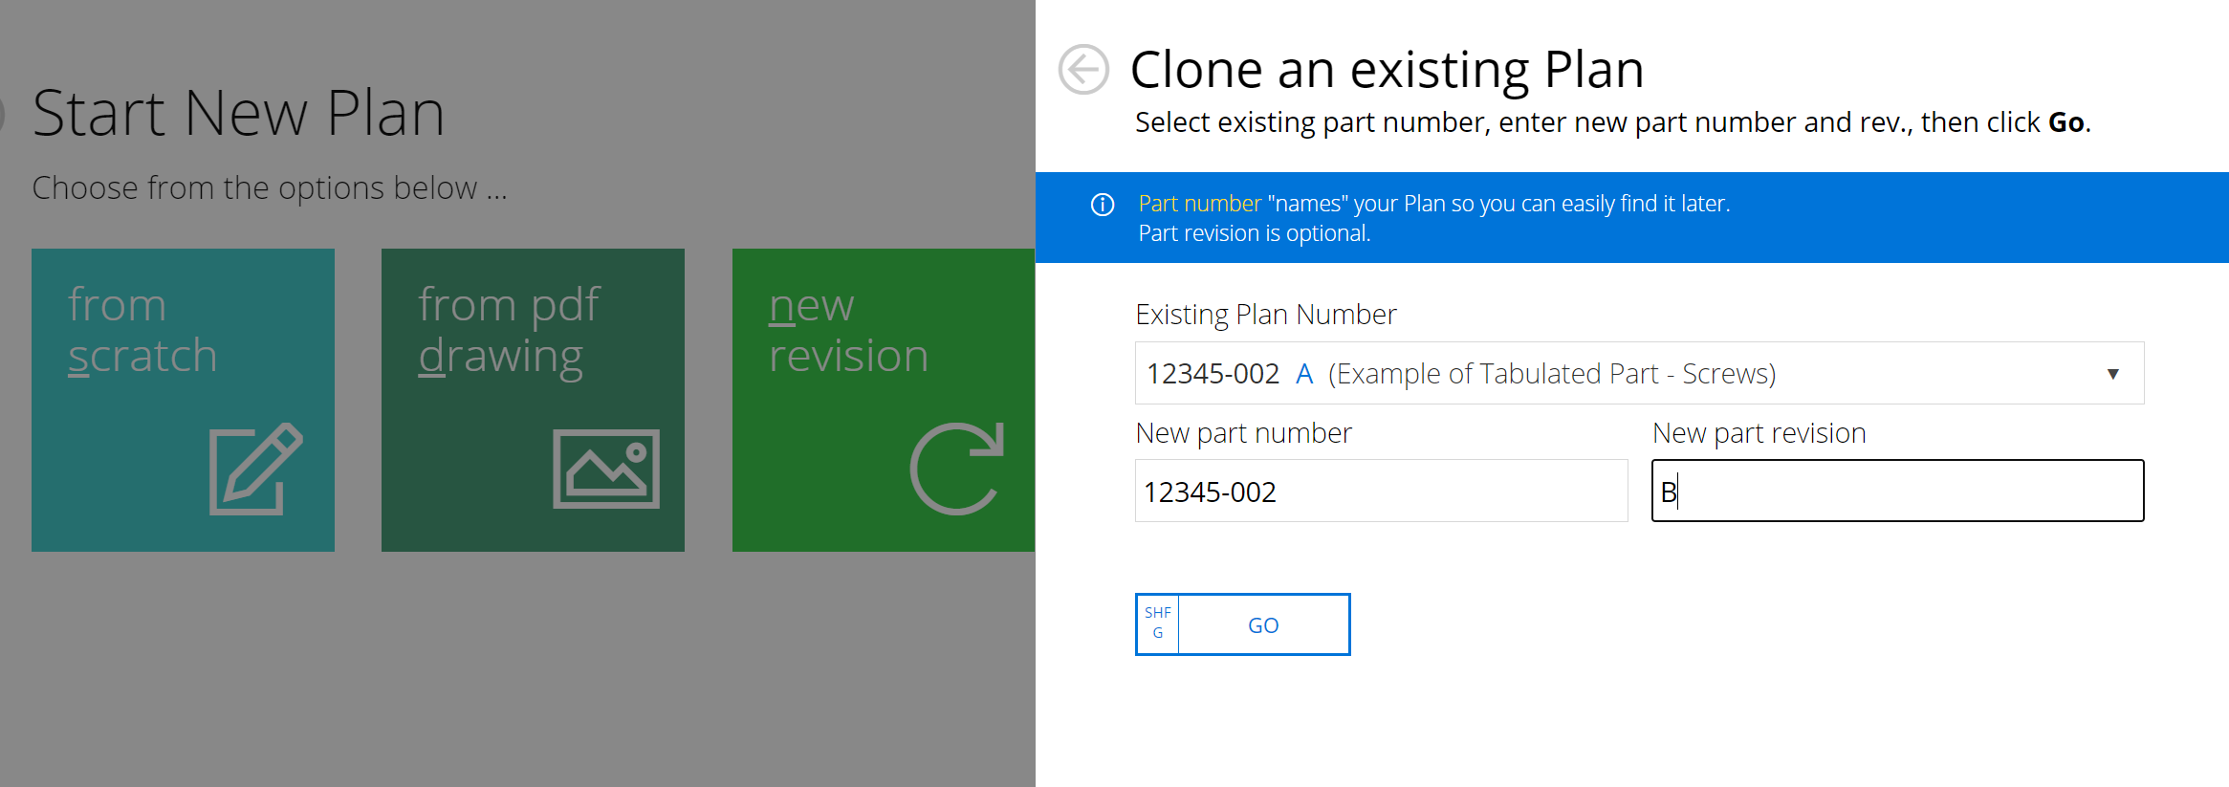Click the picture icon on pdf drawing tile

click(606, 469)
